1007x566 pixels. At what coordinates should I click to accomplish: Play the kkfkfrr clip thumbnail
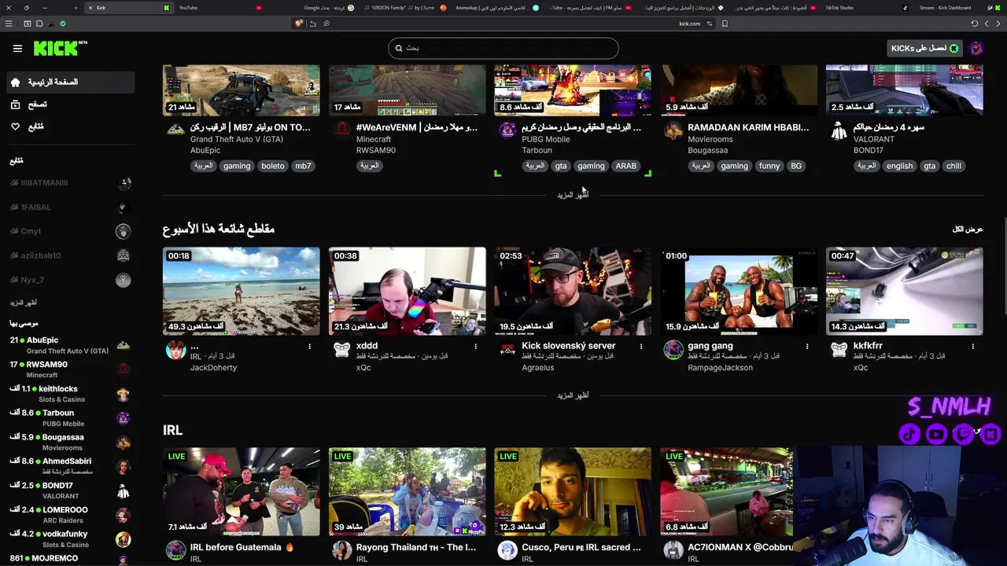(x=905, y=291)
